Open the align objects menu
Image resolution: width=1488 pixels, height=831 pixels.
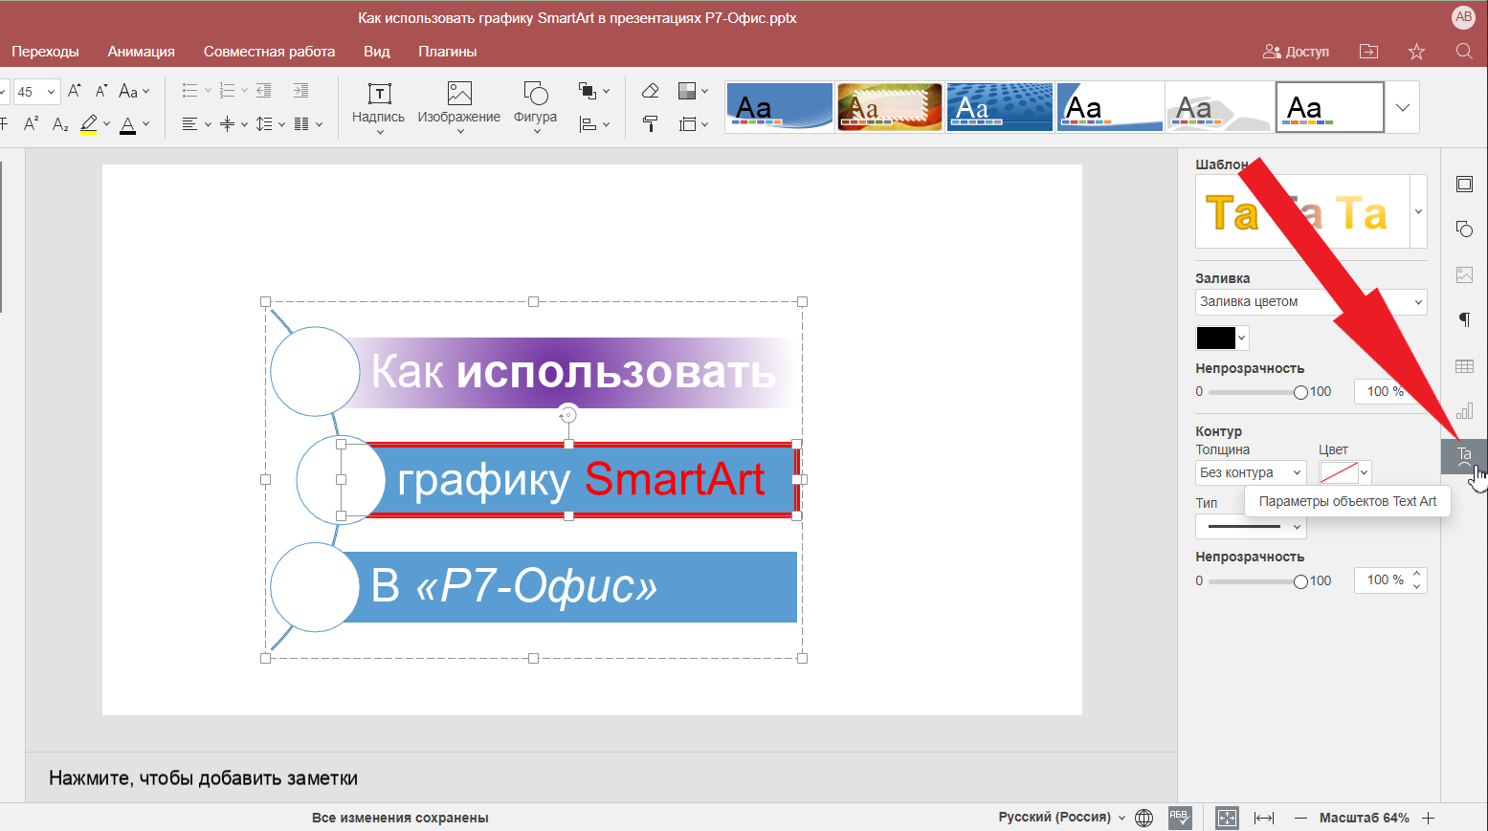click(594, 124)
